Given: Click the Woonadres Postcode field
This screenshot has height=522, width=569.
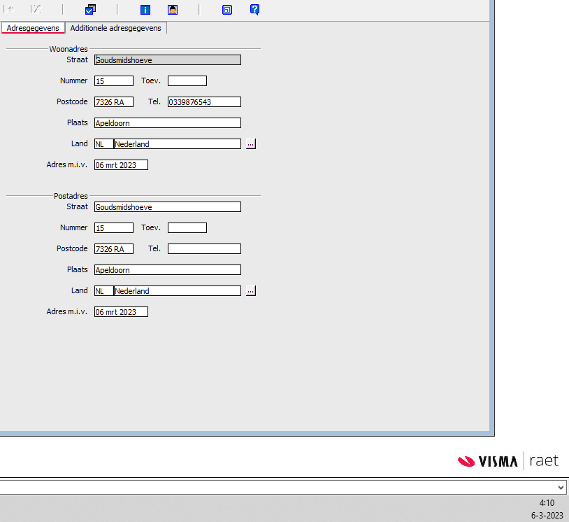Looking at the screenshot, I should click(x=114, y=102).
